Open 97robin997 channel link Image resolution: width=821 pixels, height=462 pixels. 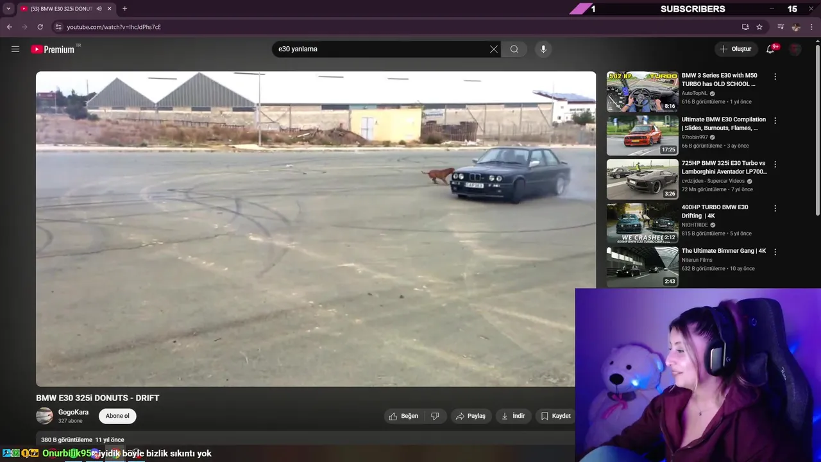coord(695,137)
